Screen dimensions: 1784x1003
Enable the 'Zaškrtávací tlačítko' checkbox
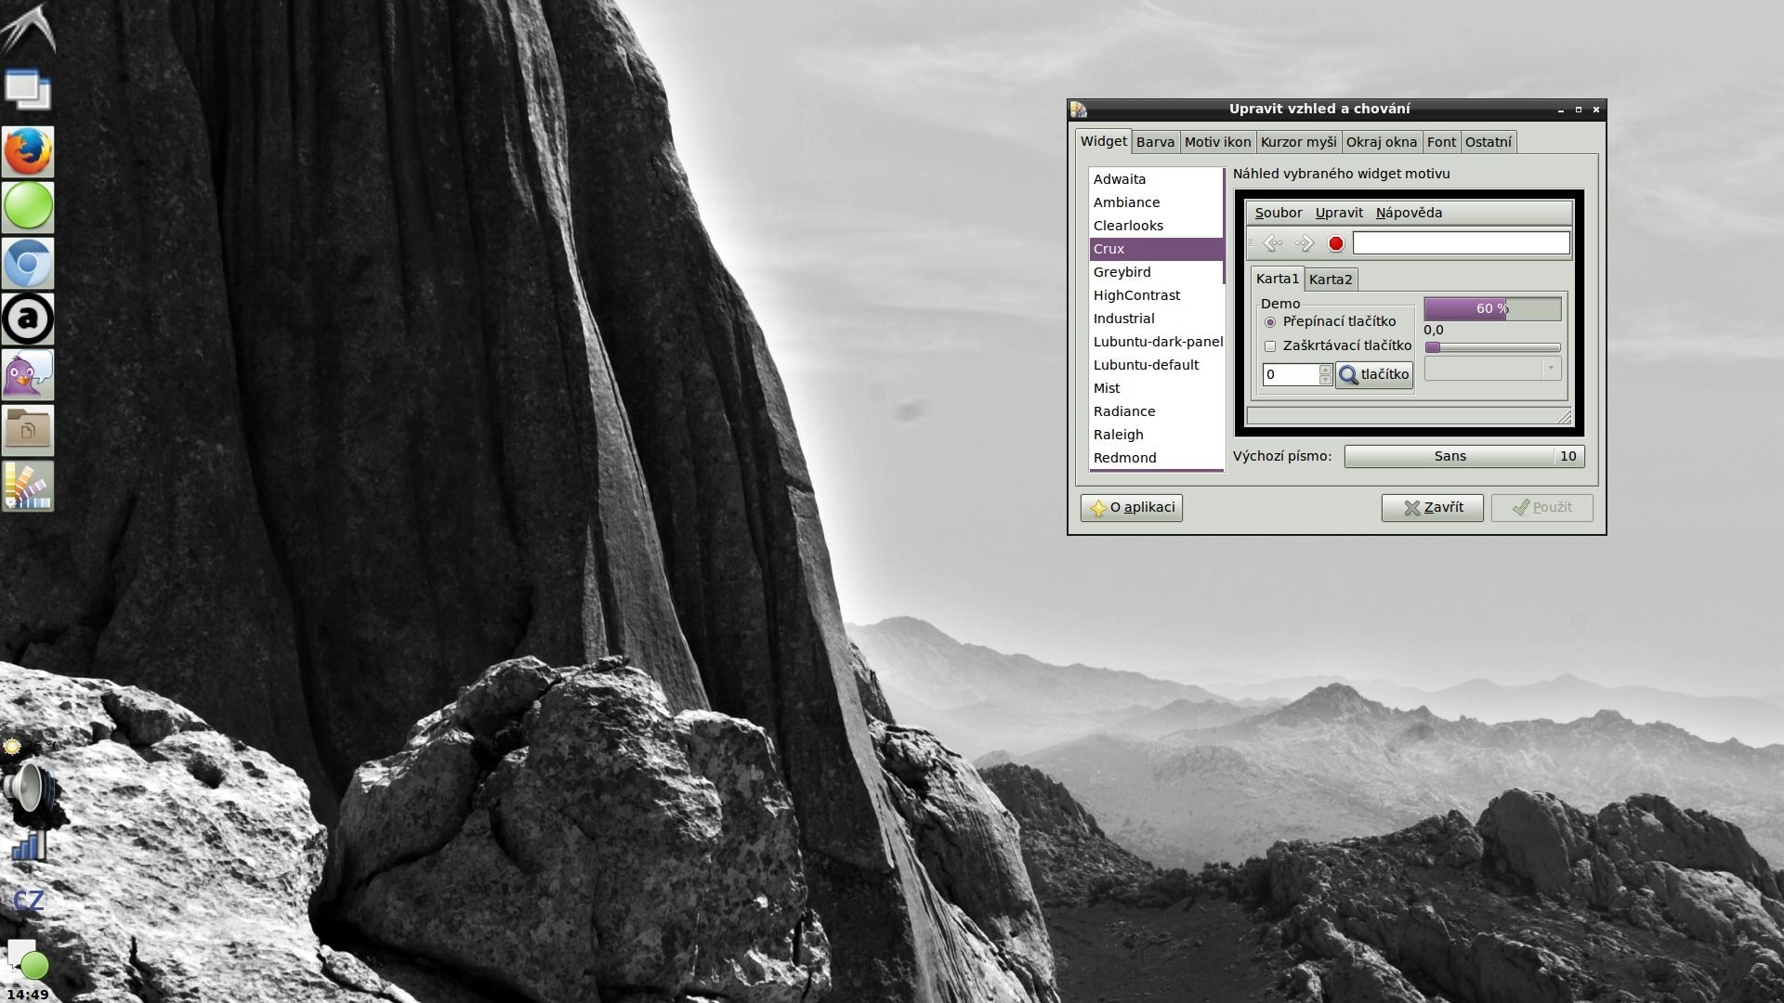coord(1270,345)
